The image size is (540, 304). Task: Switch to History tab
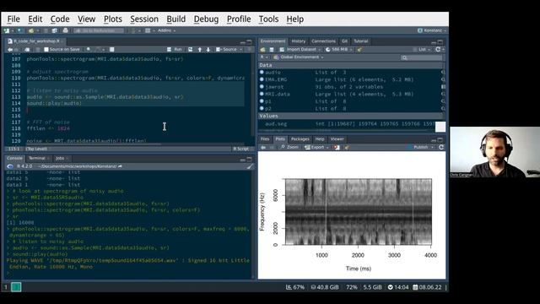298,41
